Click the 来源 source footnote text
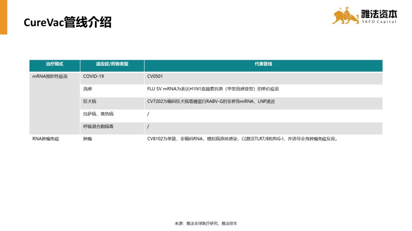 pyautogui.click(x=206, y=223)
